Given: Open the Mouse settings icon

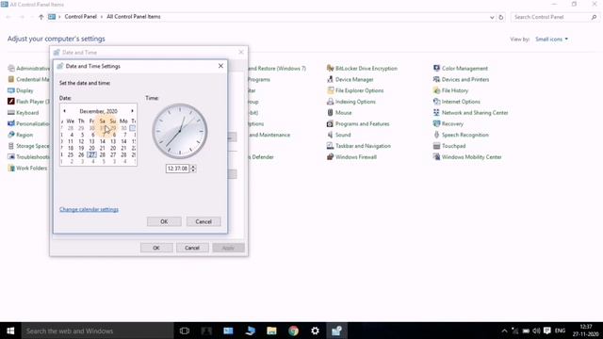Looking at the screenshot, I should (x=330, y=113).
